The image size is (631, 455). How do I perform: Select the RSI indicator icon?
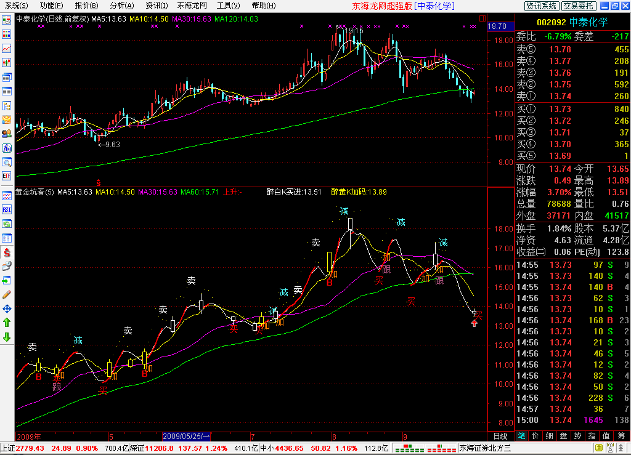(x=6, y=210)
